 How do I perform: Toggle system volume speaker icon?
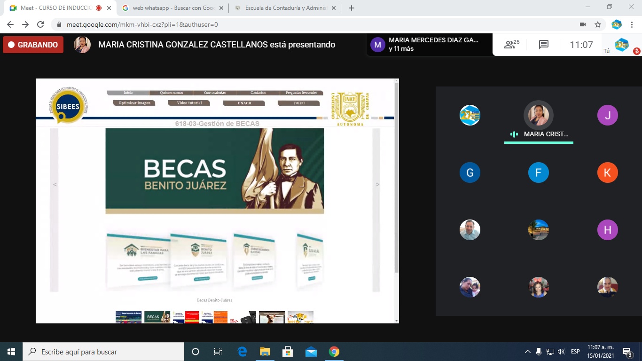click(x=561, y=352)
